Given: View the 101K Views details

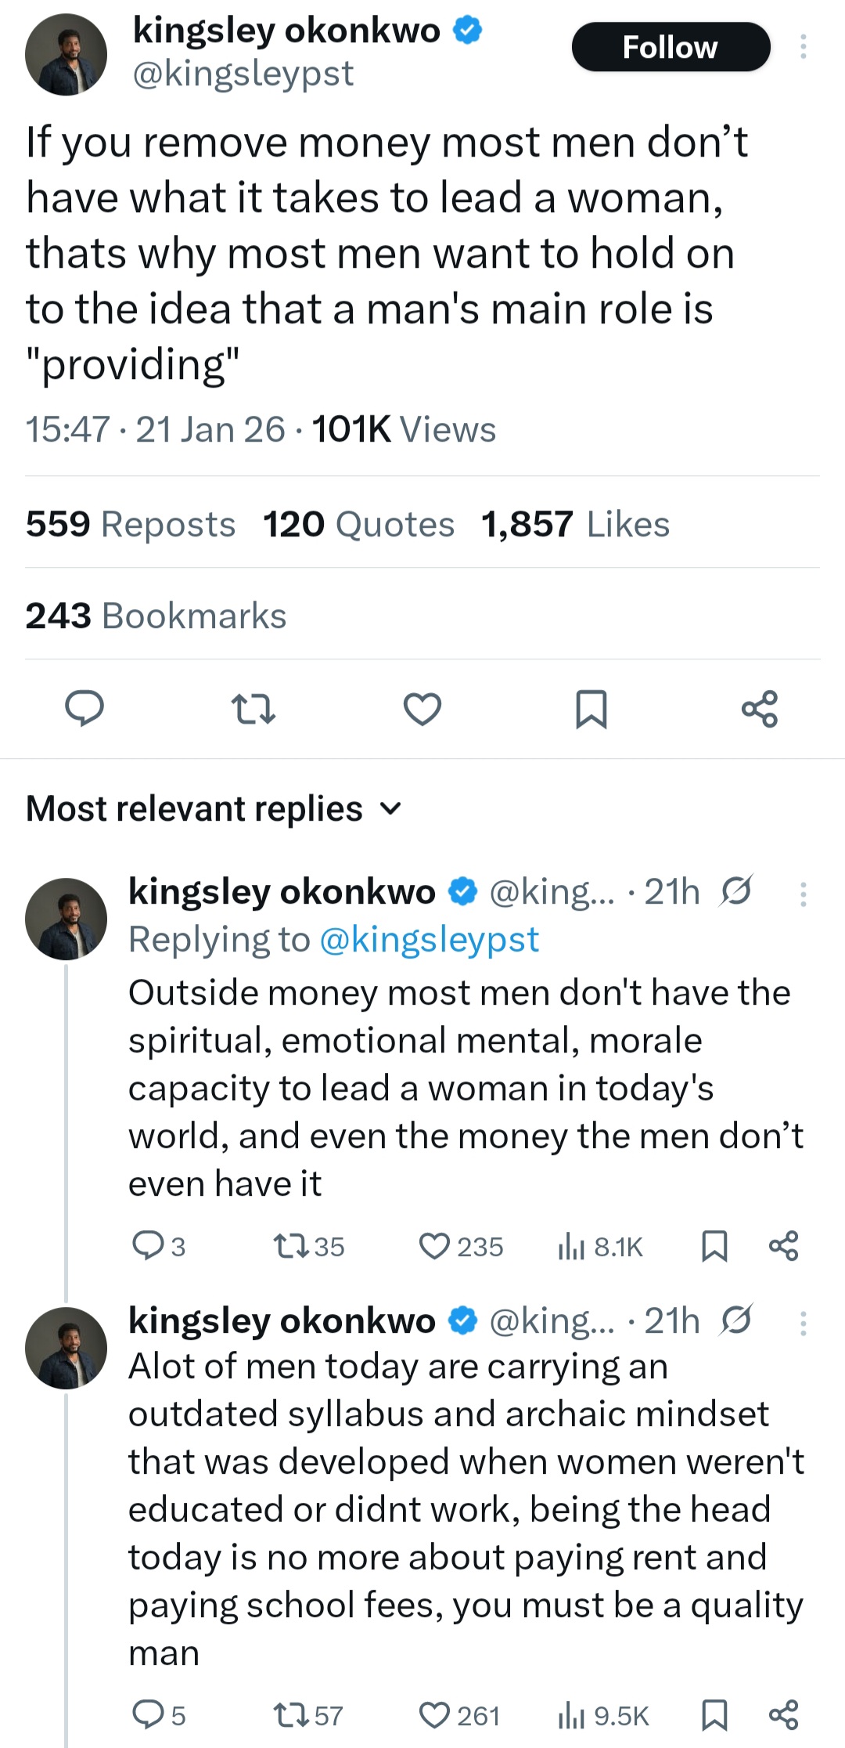Looking at the screenshot, I should pos(404,428).
